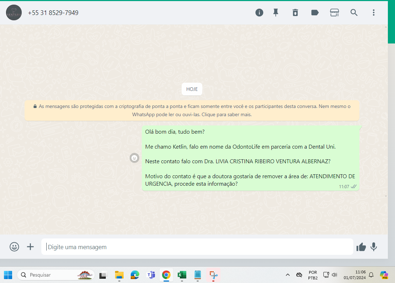Open the Notepad app on taskbar

tap(197, 275)
